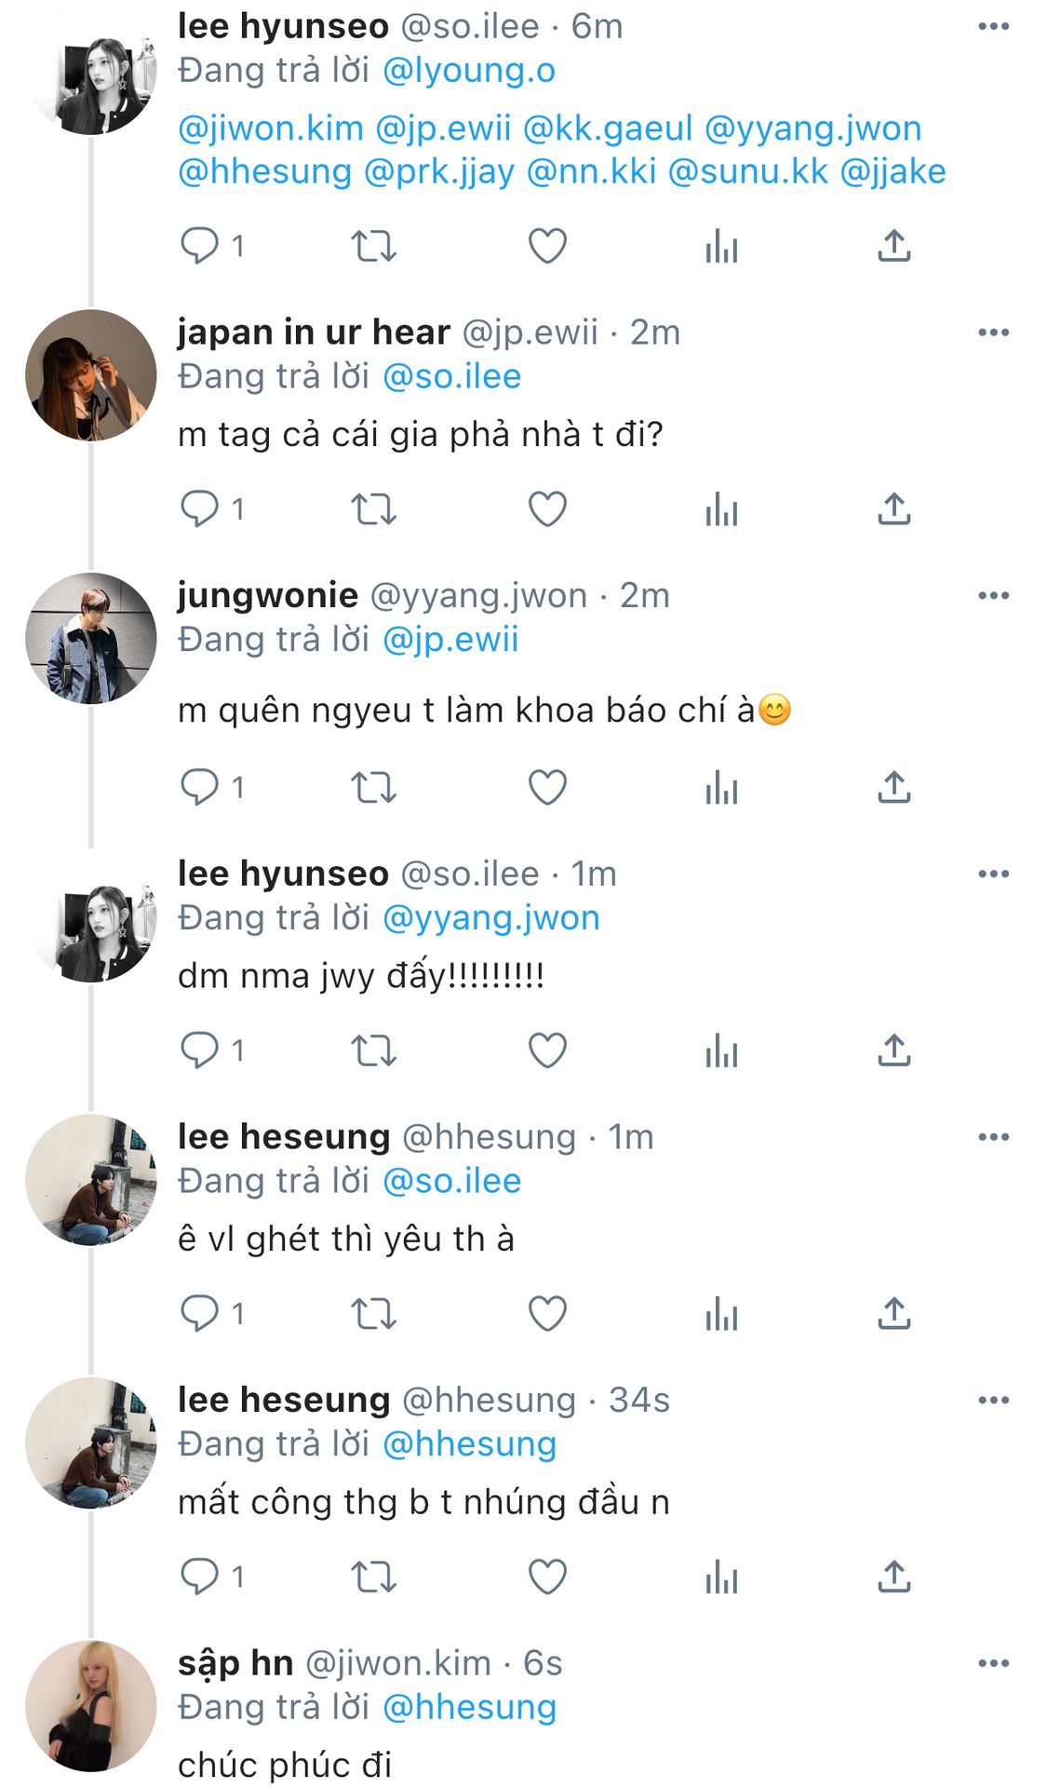Open more options on japan in ur hear's tweet

coord(993,332)
